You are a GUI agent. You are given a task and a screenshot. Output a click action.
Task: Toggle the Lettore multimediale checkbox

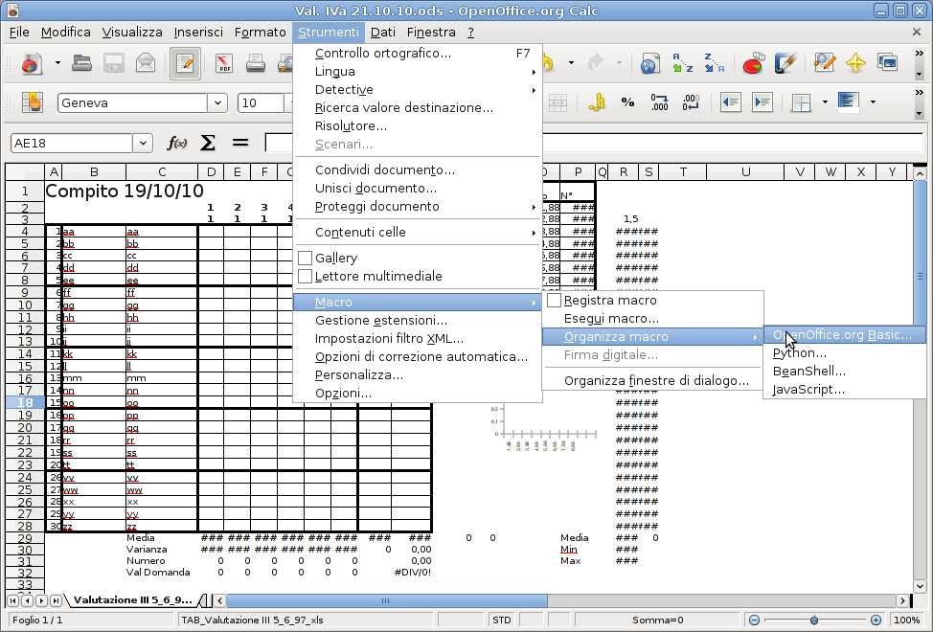coord(306,277)
